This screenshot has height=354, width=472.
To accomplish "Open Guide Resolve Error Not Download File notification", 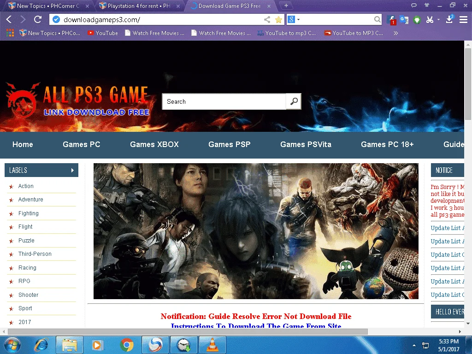I will click(x=256, y=316).
